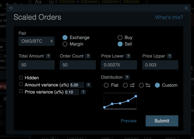Select the Flat distribution option

click(x=106, y=85)
